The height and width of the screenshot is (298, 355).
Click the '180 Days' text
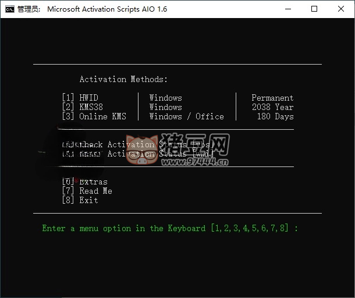click(275, 116)
